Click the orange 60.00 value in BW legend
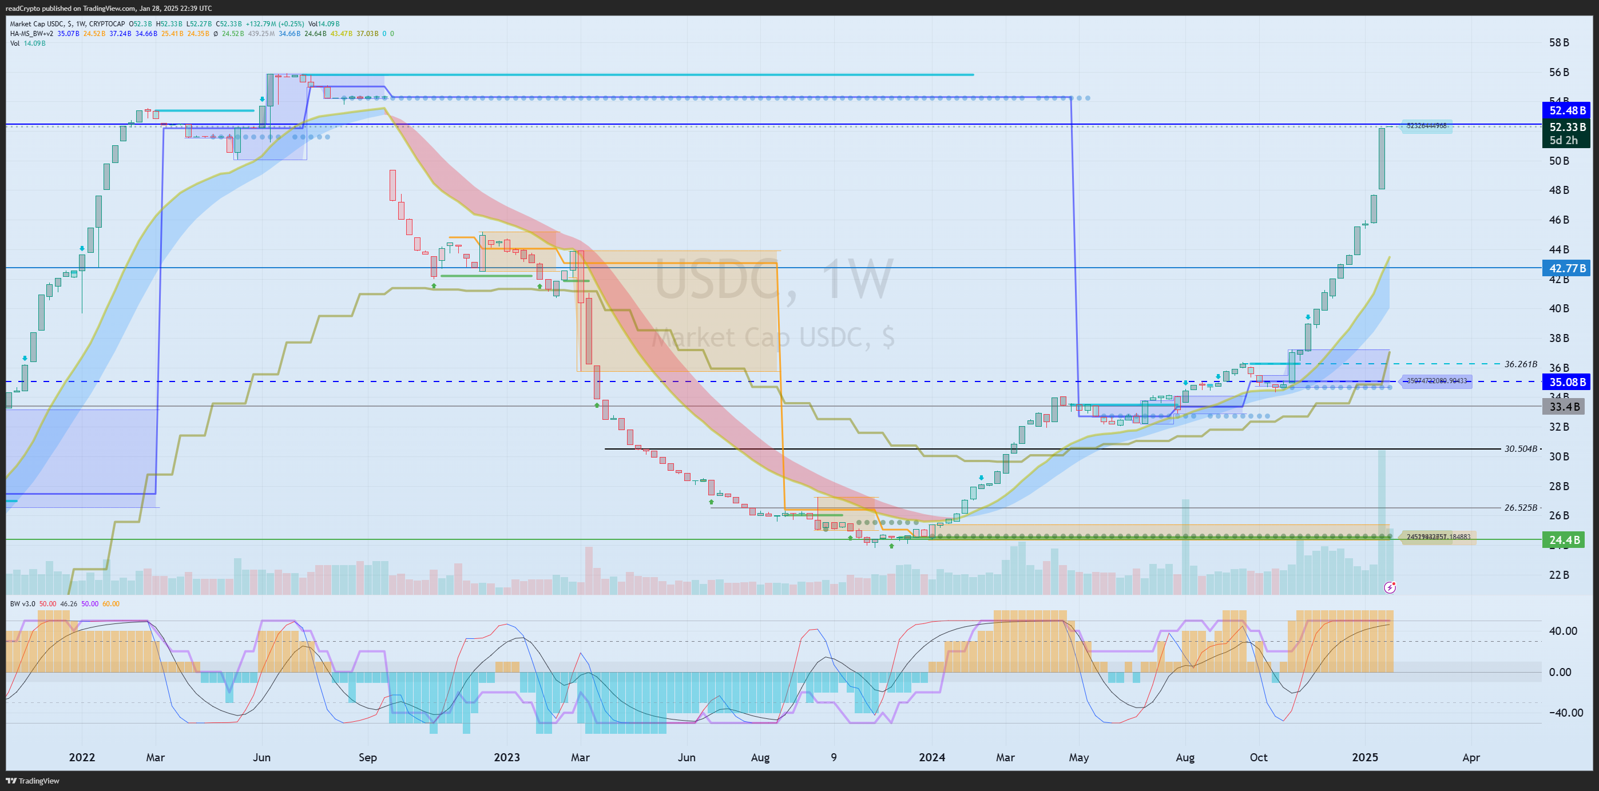The width and height of the screenshot is (1599, 791). (x=111, y=603)
